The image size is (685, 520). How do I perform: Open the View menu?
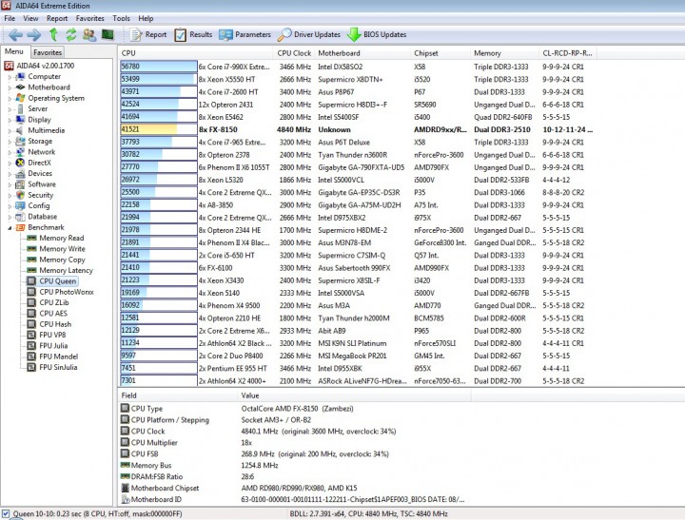[30, 18]
